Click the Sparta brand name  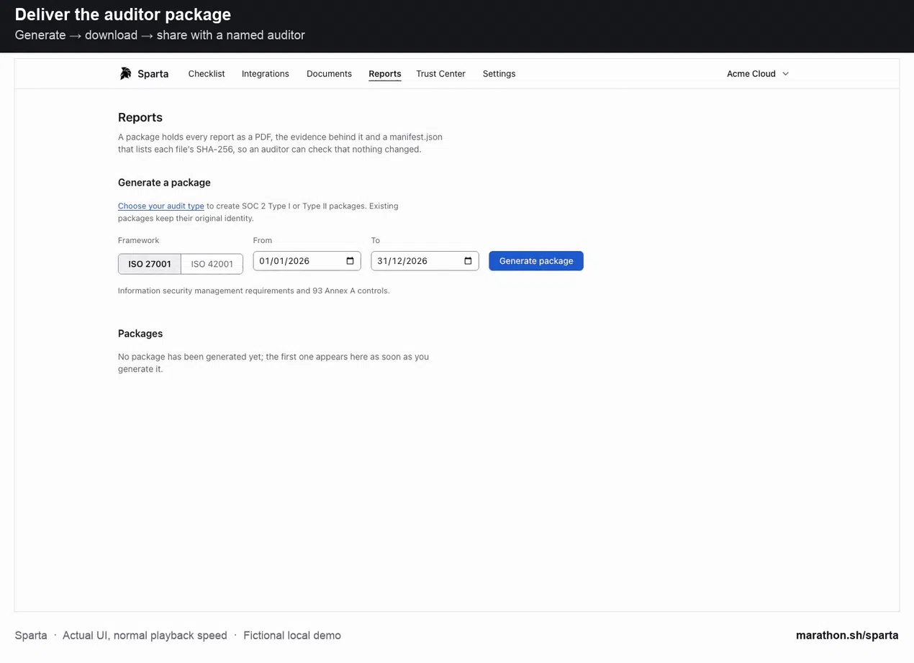tap(153, 73)
